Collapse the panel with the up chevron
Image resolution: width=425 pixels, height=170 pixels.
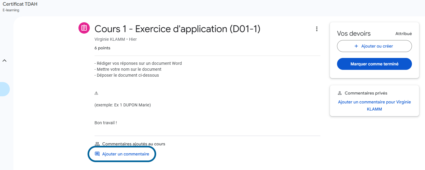click(4, 61)
